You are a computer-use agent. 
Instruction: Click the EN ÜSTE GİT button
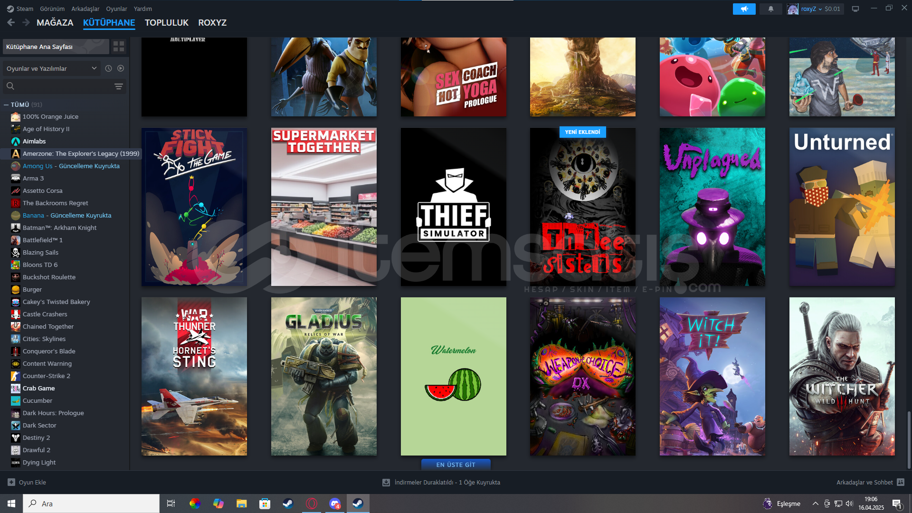(x=456, y=465)
